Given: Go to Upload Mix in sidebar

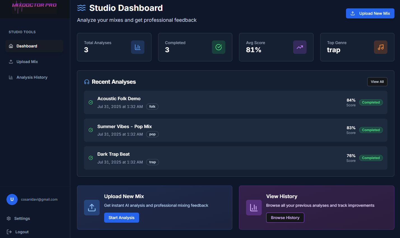Looking at the screenshot, I should click(x=34, y=62).
